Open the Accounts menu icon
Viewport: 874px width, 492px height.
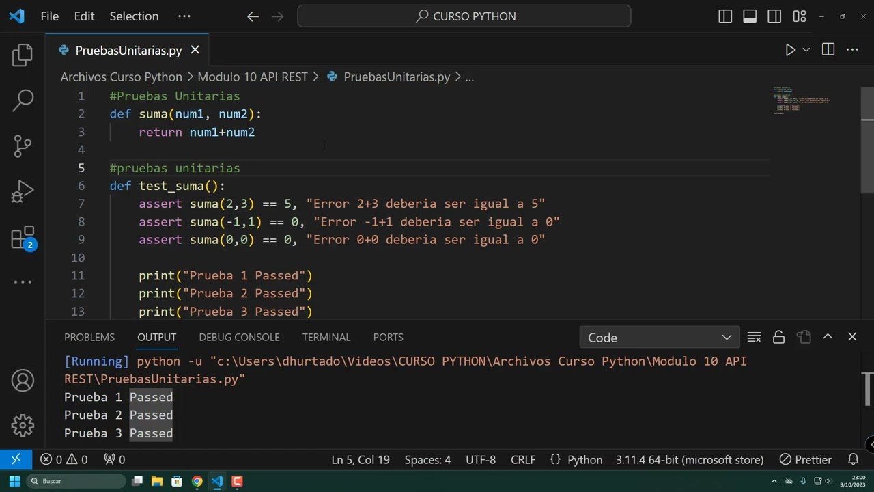[23, 381]
